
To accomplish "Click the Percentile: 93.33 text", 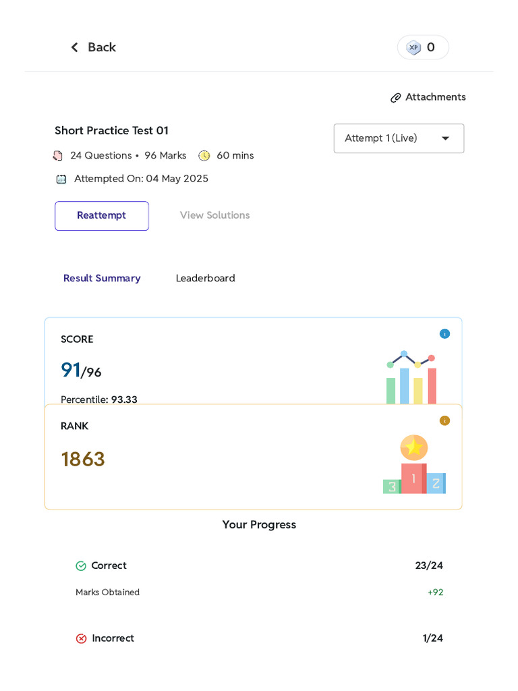I will (99, 399).
